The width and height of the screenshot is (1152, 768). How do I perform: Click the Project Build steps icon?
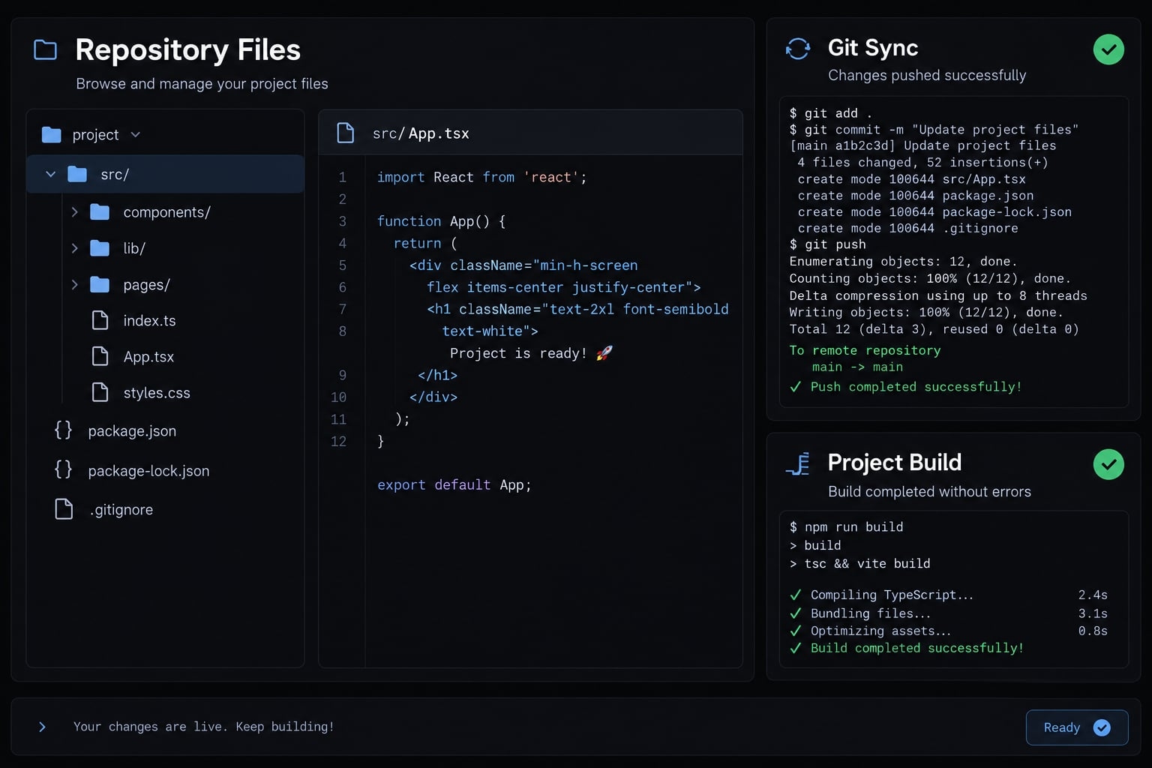[798, 463]
